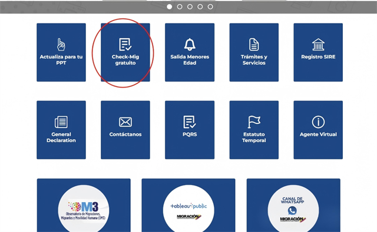Select the second carousel slide dot

pyautogui.click(x=180, y=6)
